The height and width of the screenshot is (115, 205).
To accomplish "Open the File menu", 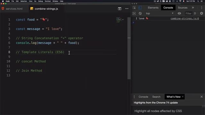I will (x=13, y=1).
